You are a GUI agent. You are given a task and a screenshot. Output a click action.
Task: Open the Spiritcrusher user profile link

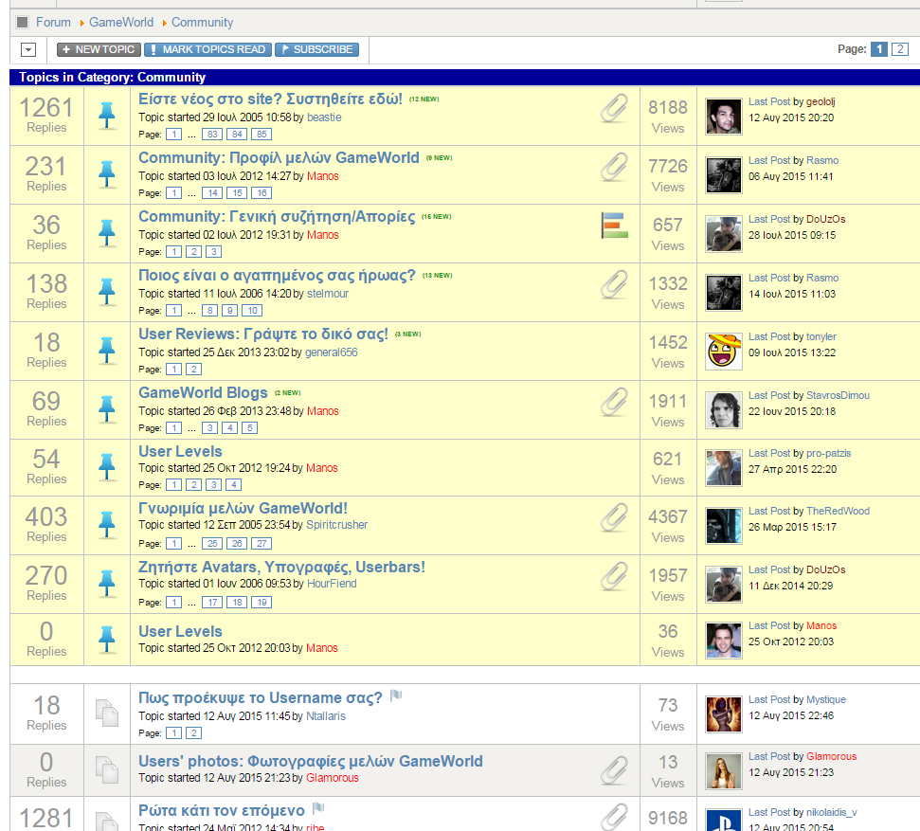pos(336,525)
